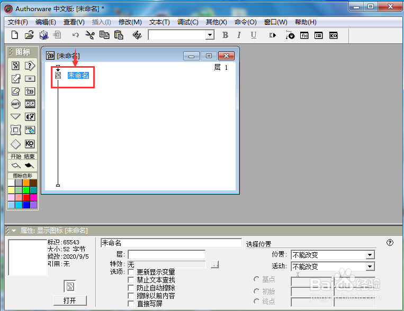Choose the bright green icon color swatch
404x311 pixels.
tap(26, 190)
